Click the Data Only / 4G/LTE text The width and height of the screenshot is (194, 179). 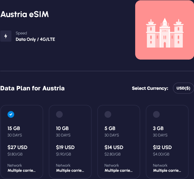pyautogui.click(x=35, y=39)
